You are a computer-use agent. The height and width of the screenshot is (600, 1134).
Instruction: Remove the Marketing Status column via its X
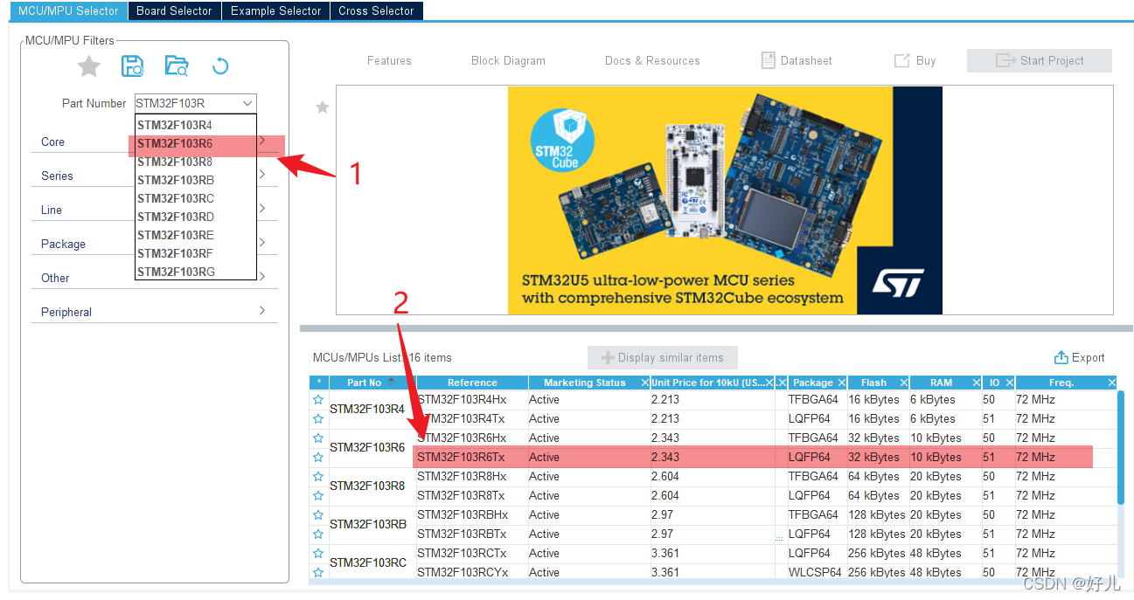[644, 383]
